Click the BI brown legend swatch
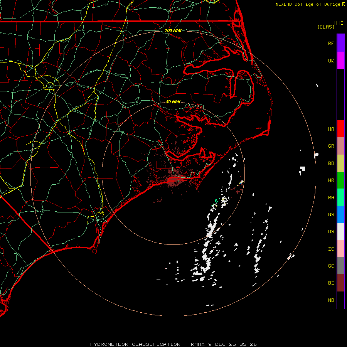This screenshot has width=347, height=347. 340,283
